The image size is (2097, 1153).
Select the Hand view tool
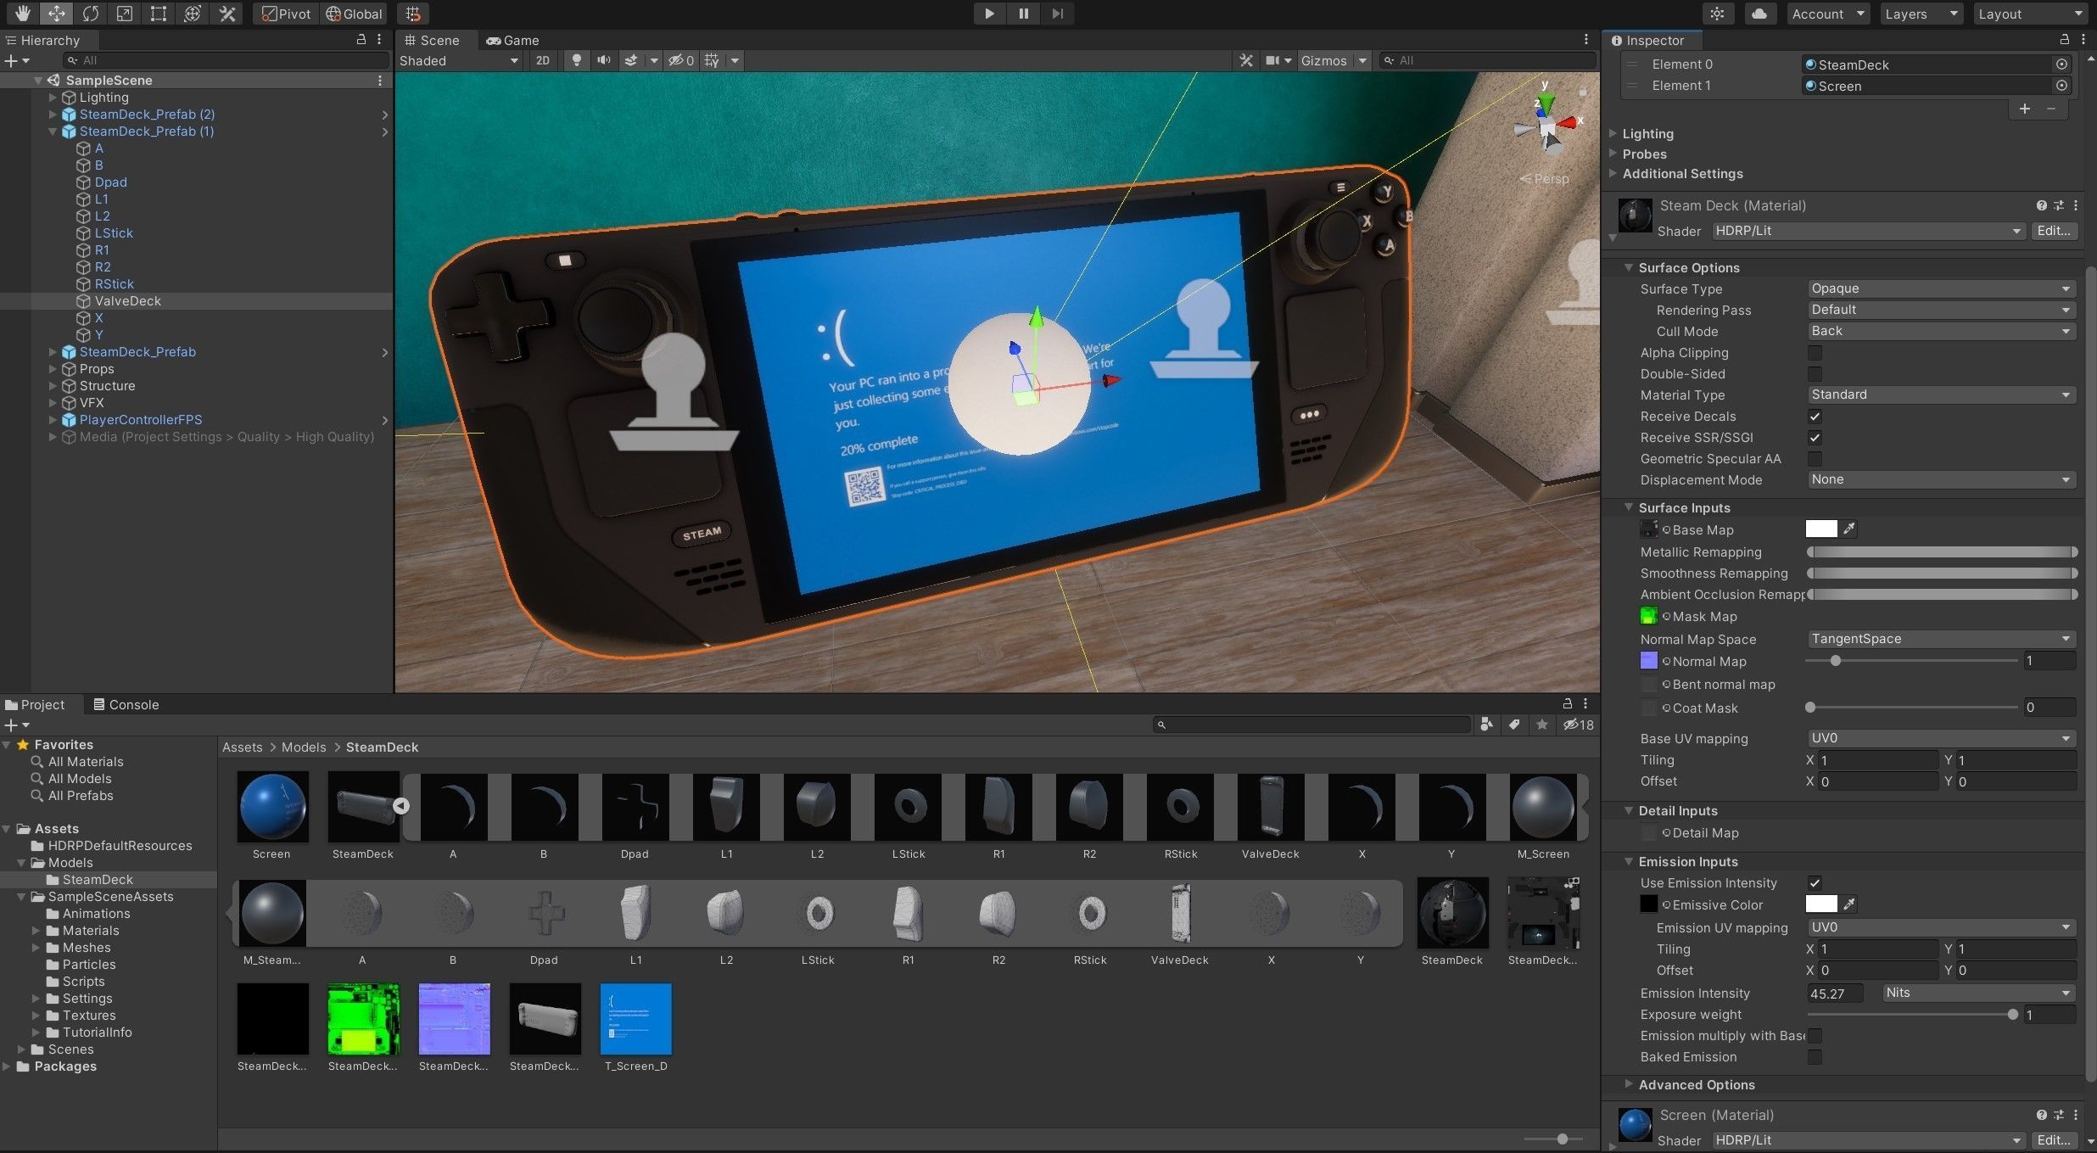pos(22,14)
